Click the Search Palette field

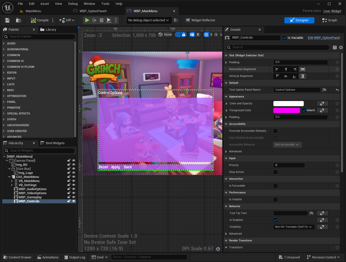[x=39, y=37]
